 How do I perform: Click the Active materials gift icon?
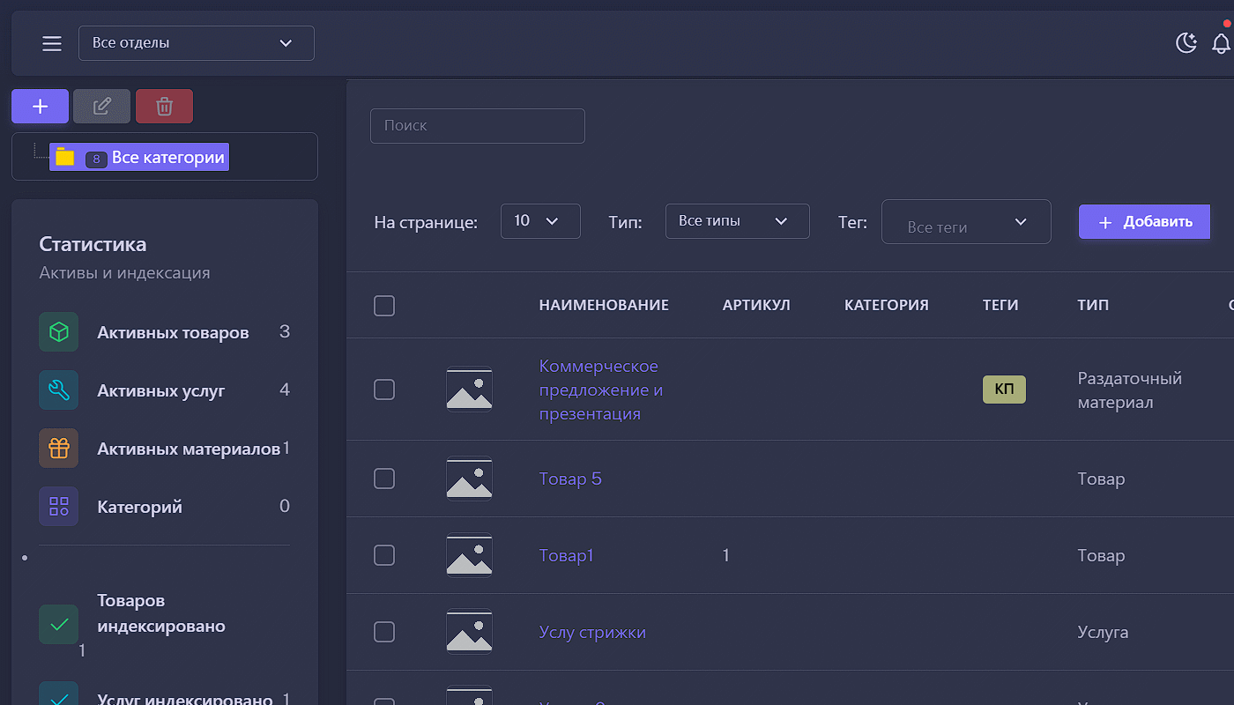pyautogui.click(x=59, y=449)
